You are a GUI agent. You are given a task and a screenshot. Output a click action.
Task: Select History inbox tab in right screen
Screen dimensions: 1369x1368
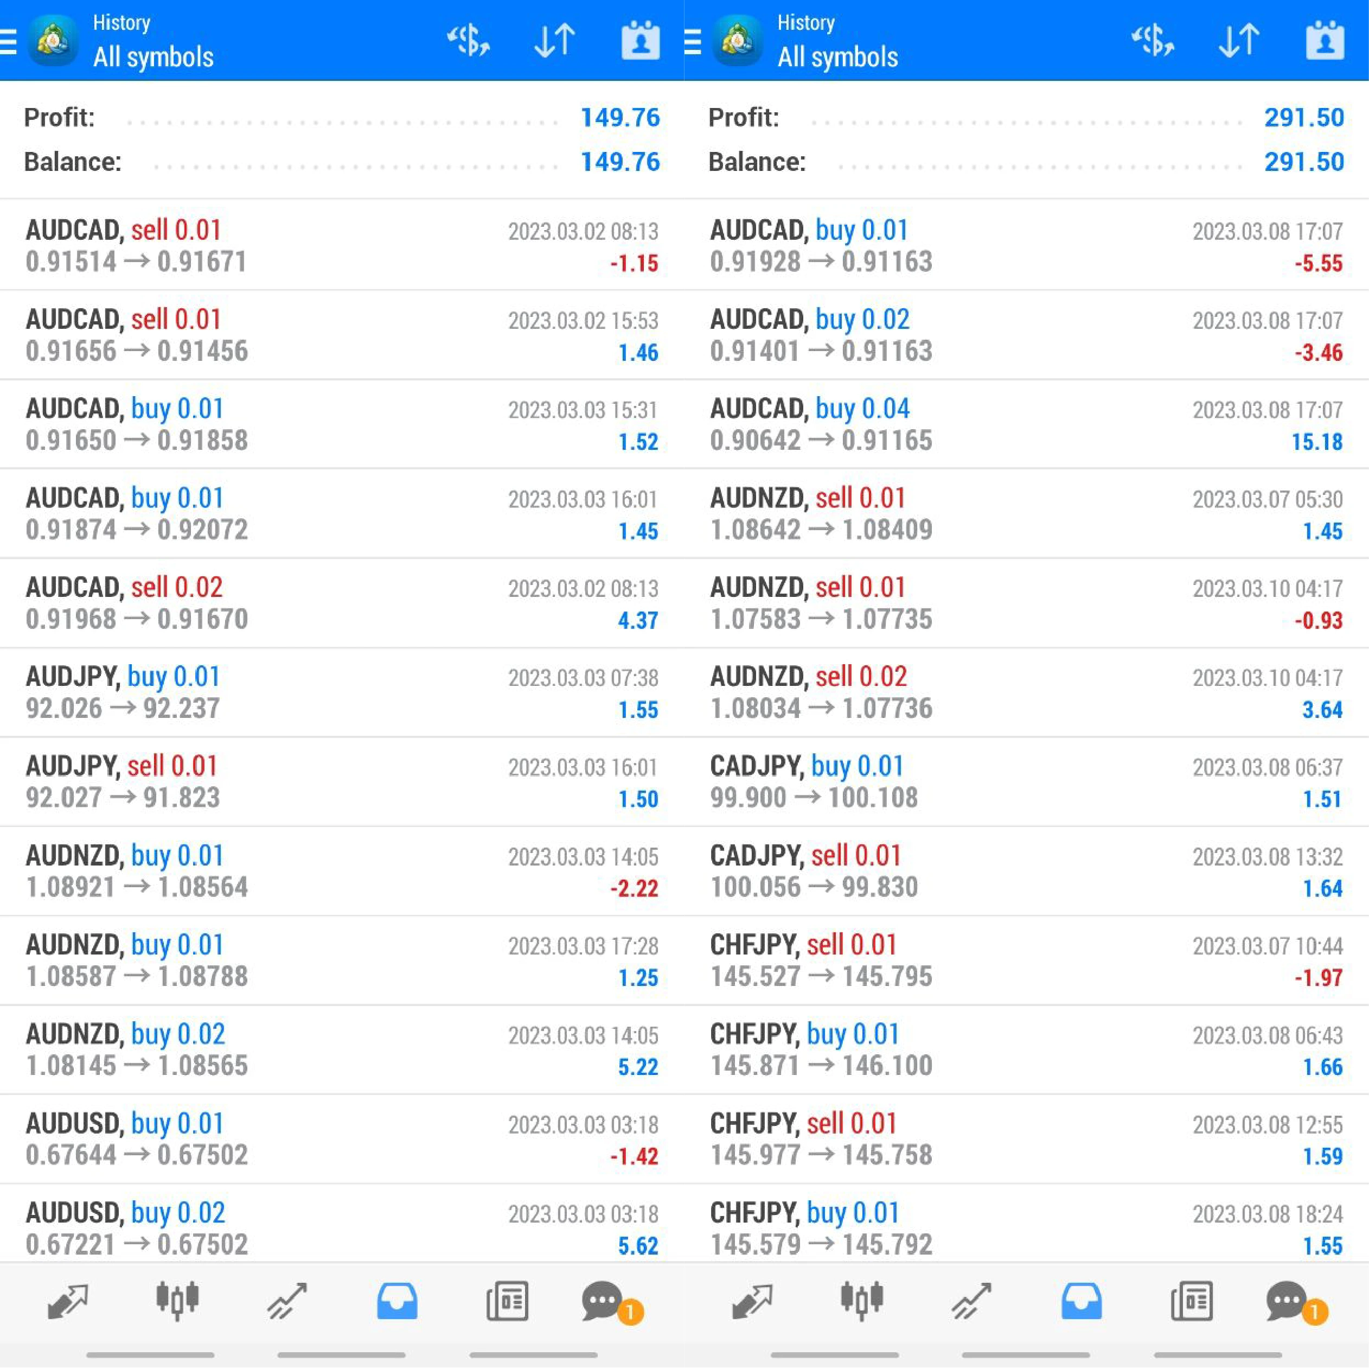pyautogui.click(x=1082, y=1301)
